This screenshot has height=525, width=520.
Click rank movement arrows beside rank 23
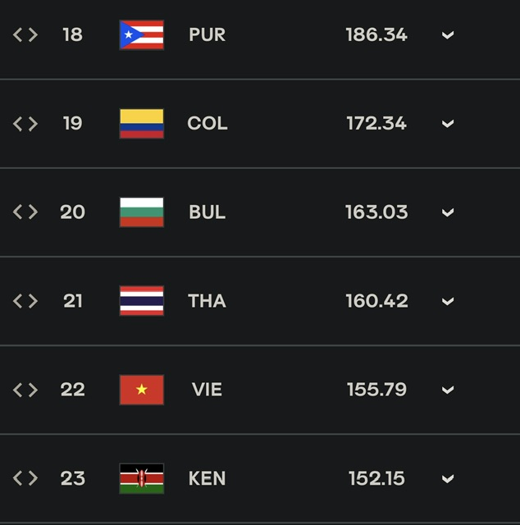[x=25, y=478]
